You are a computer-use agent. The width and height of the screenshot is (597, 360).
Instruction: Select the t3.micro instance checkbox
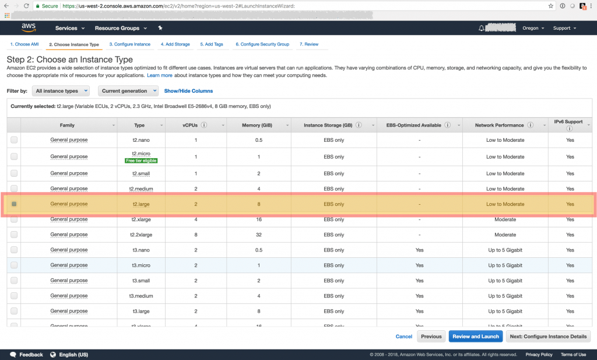(14, 265)
